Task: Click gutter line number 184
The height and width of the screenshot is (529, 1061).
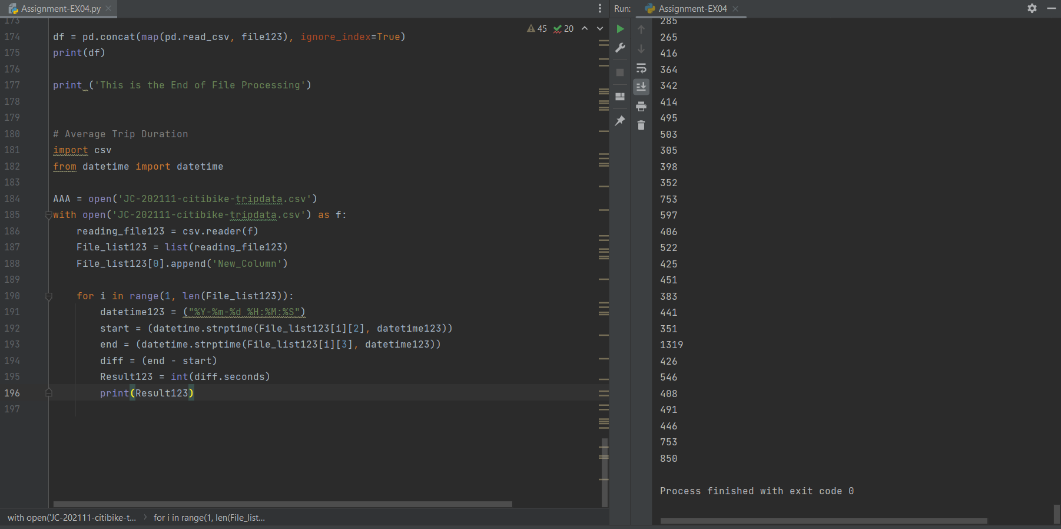Action: coord(12,199)
